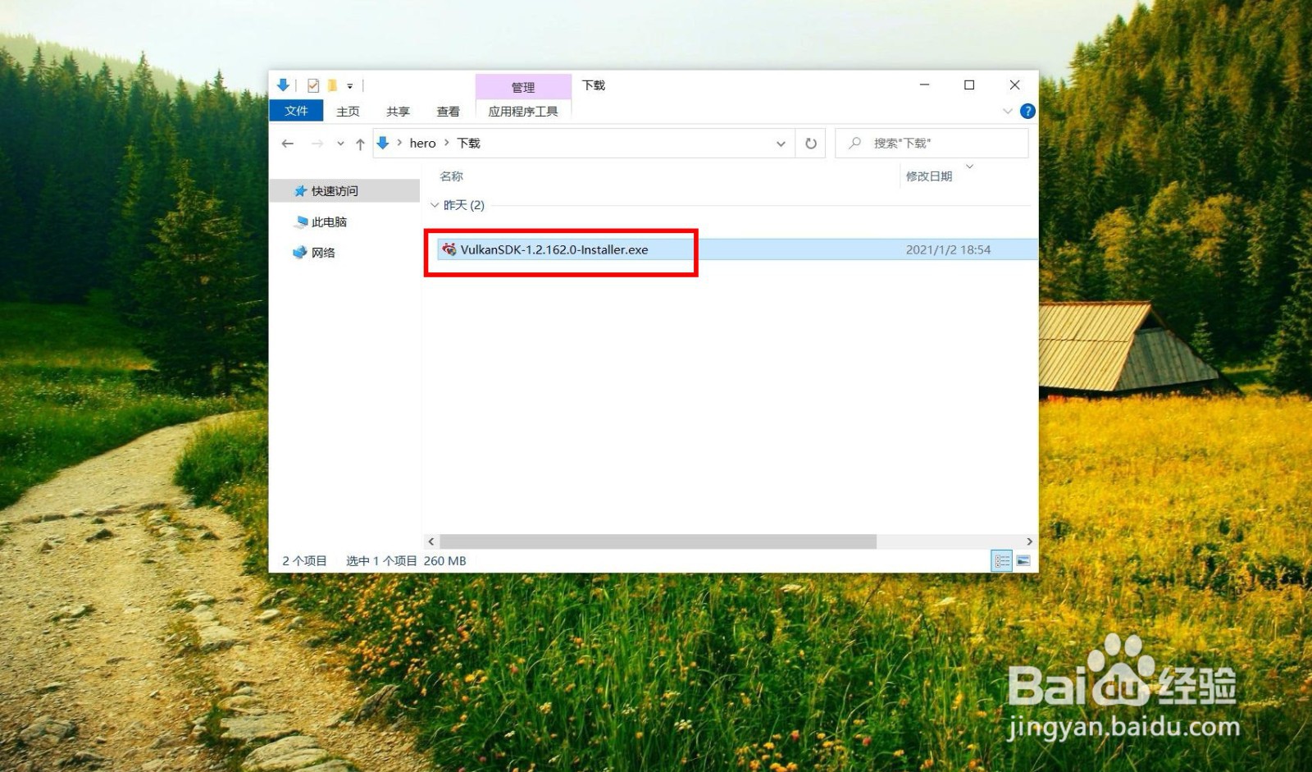Click the horizontal scrollbar right arrow
The height and width of the screenshot is (772, 1312).
[1030, 541]
